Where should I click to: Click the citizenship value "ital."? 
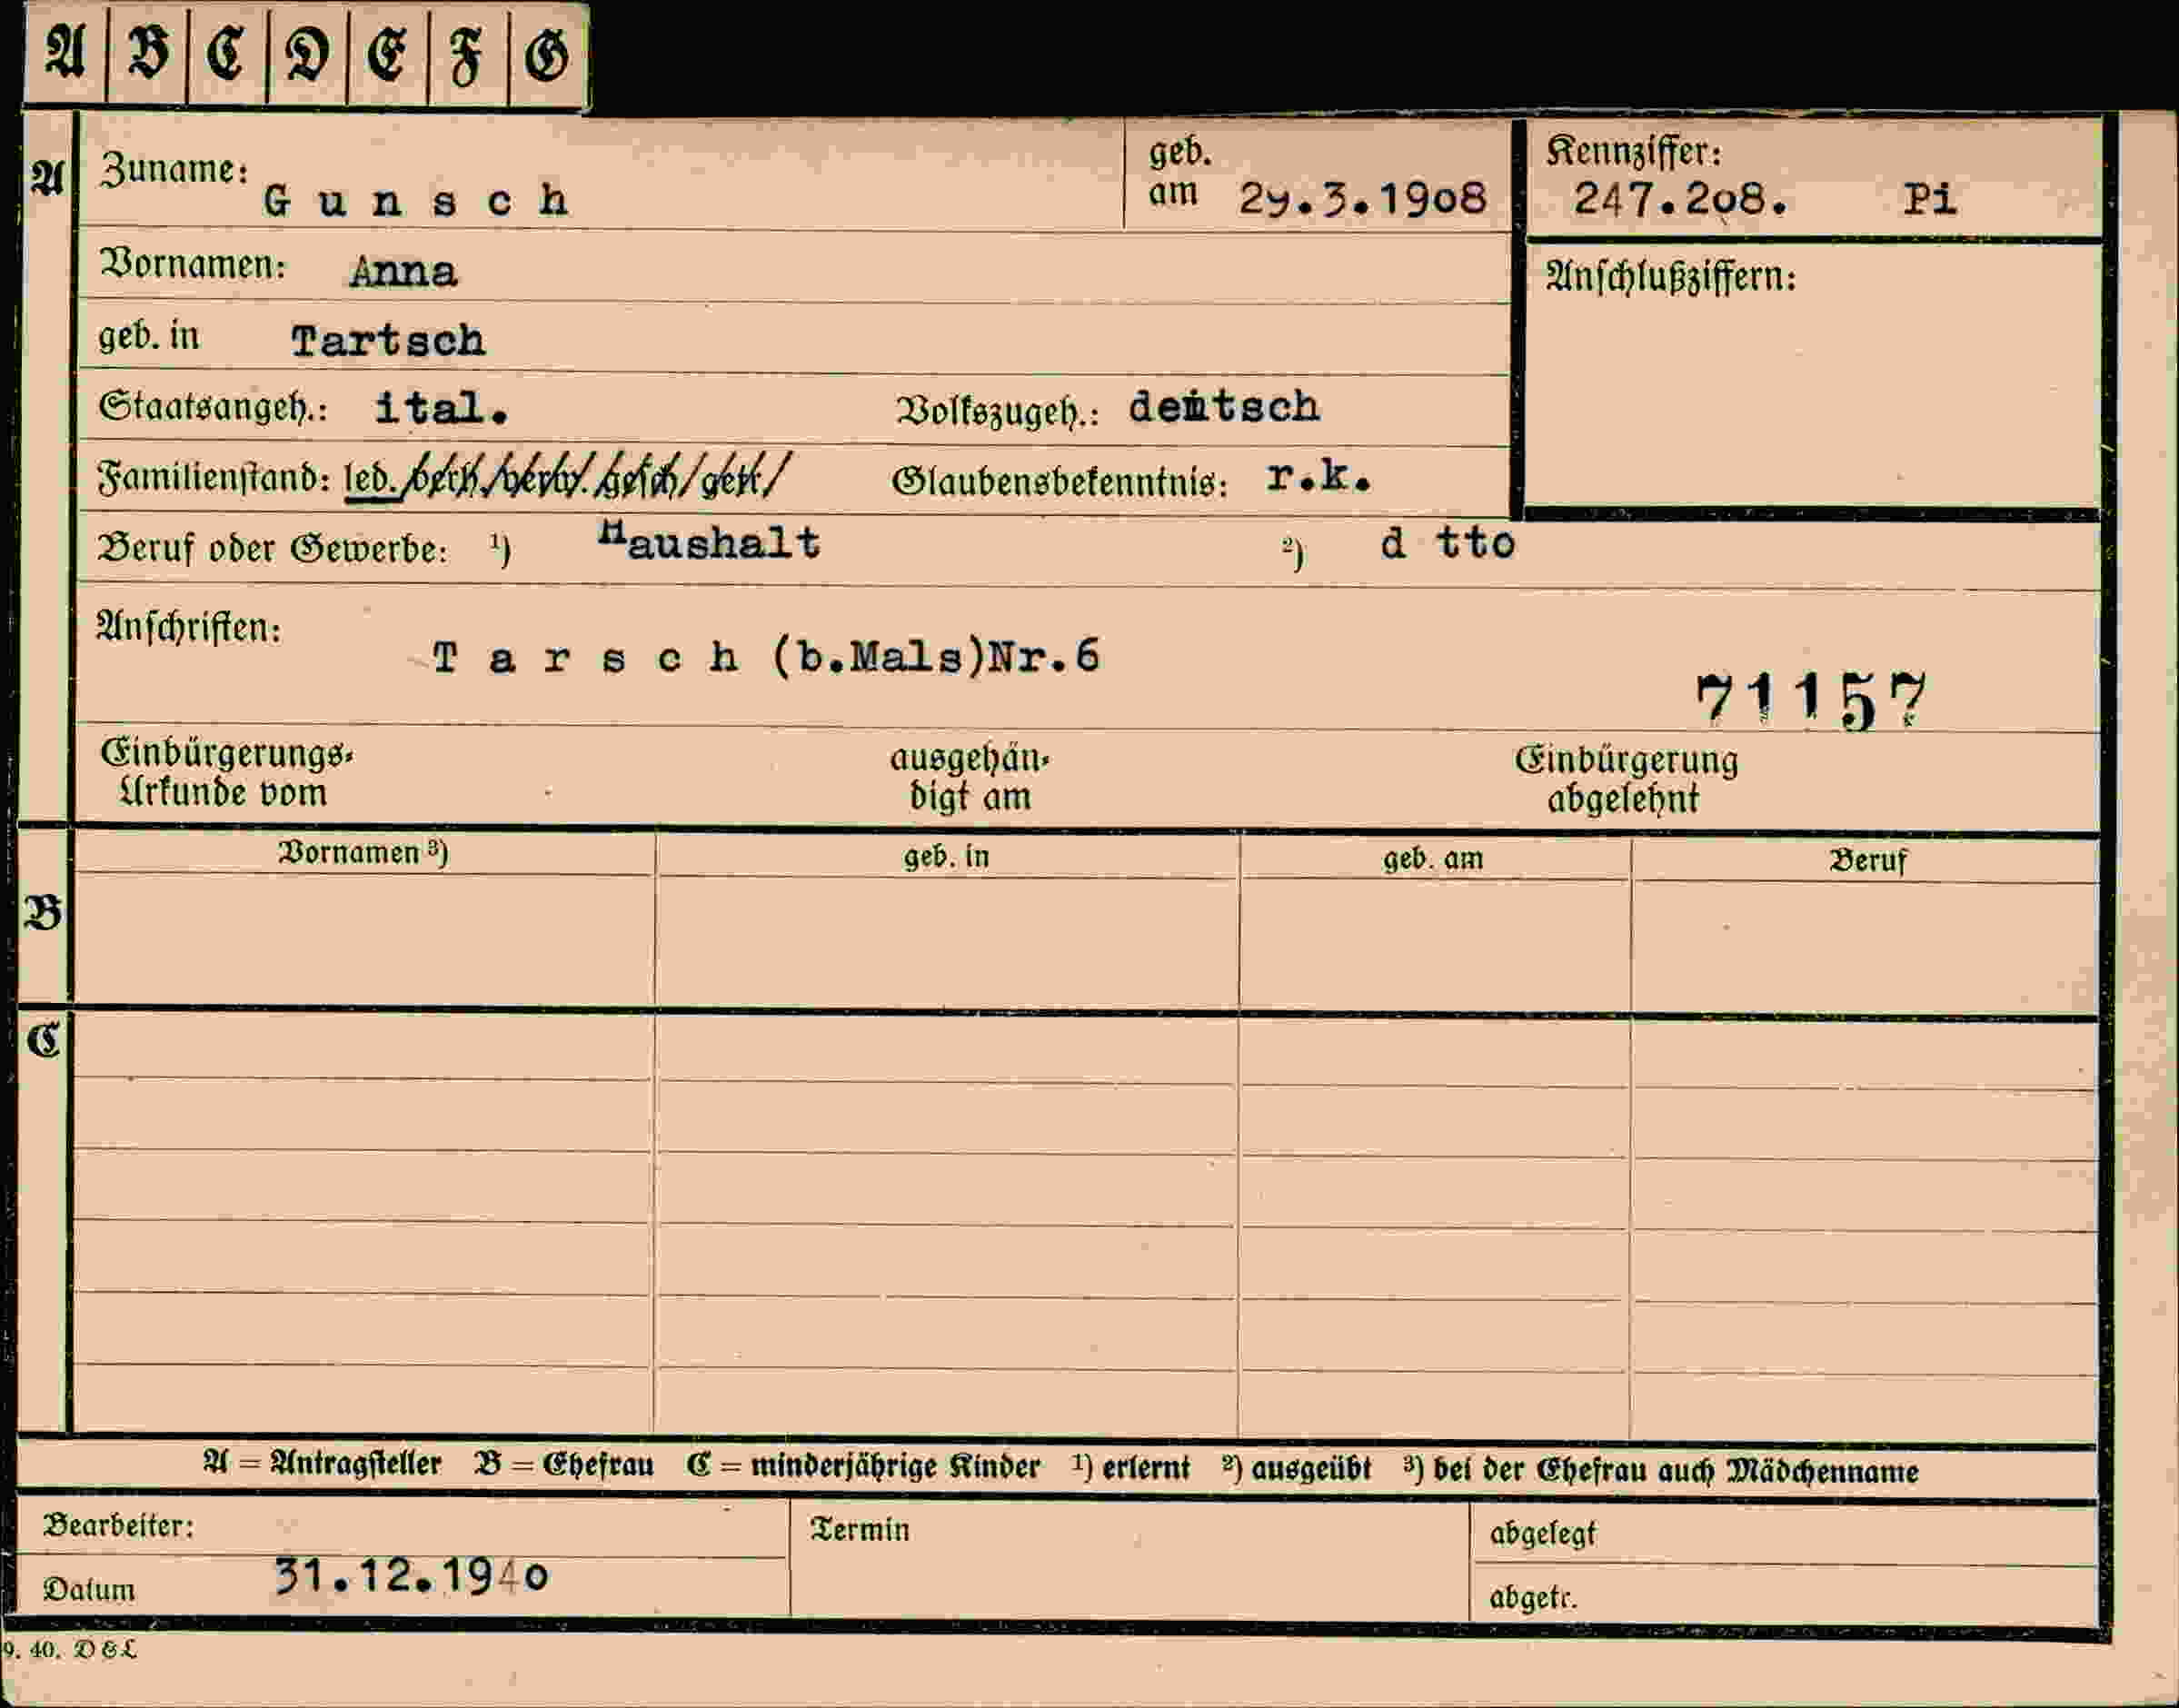(441, 408)
